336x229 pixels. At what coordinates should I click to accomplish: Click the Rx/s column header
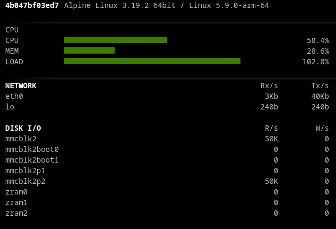[269, 86]
